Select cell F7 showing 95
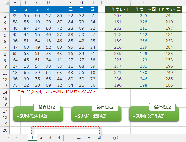 pyautogui.click(x=71, y=47)
